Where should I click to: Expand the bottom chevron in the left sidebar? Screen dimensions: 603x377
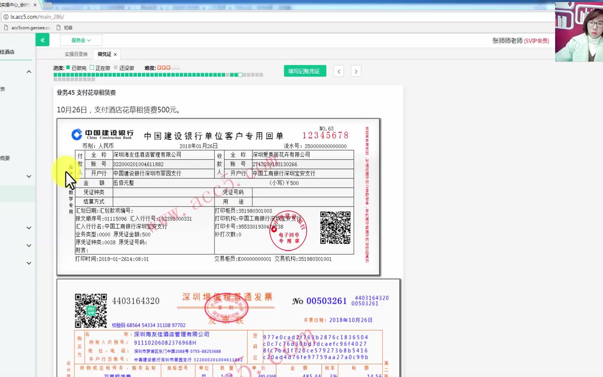coord(29,263)
